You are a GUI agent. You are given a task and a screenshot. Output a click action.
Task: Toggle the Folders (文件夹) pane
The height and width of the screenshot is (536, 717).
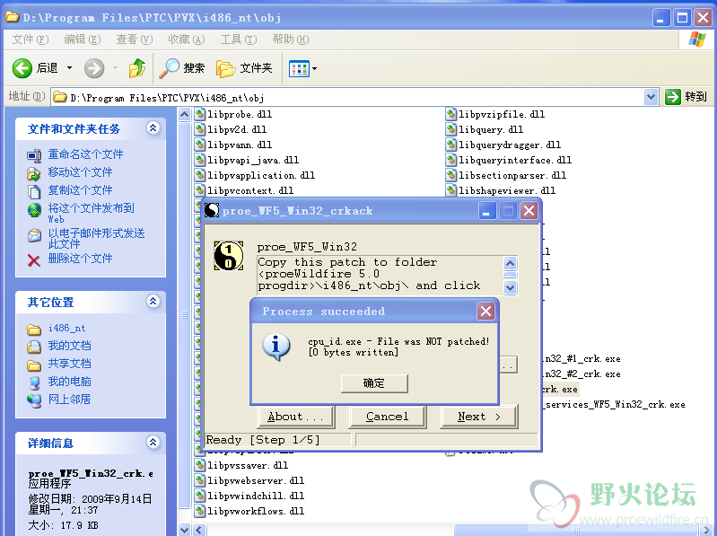[244, 68]
